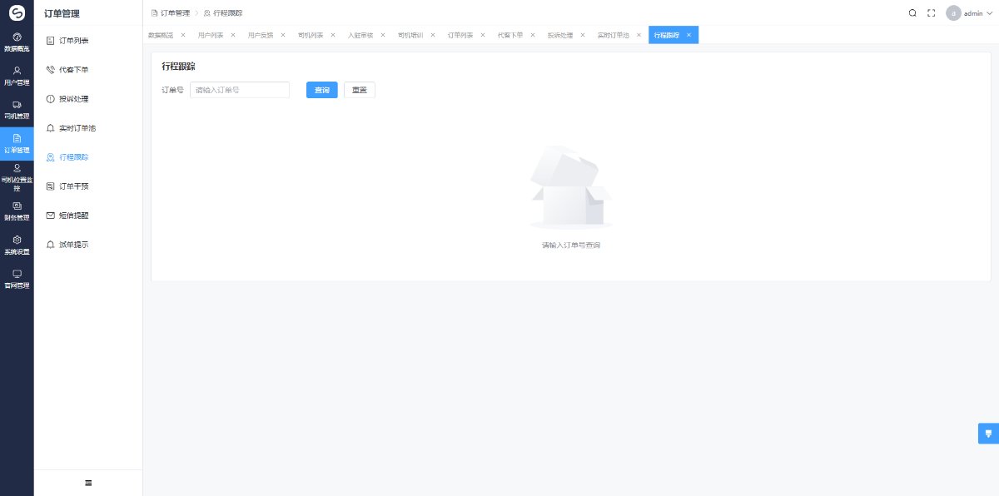This screenshot has height=496, width=999.
Task: Switch to the 投诉处理 tab
Action: point(560,35)
